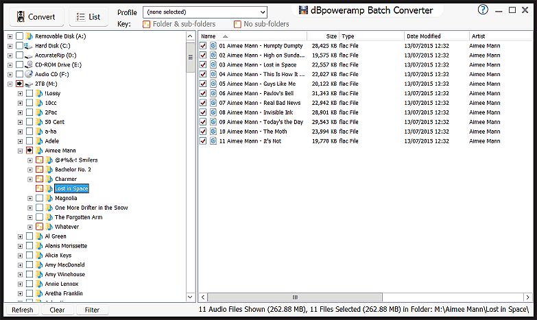Click the folder tree scroll down arrow
Image resolution: width=537 pixels, height=320 pixels.
tap(191, 297)
